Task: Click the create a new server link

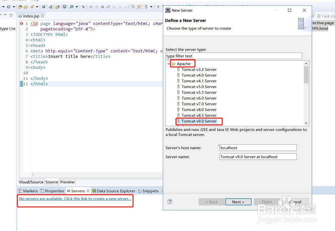Action: [75, 199]
